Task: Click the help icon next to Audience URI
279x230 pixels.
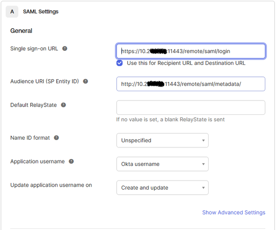Action: (x=85, y=81)
